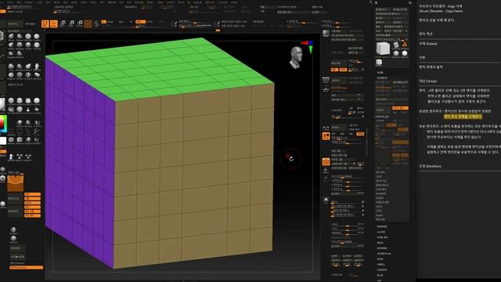This screenshot has width=501, height=282.
Task: Select the Scale transform tool
Action: coord(71,23)
